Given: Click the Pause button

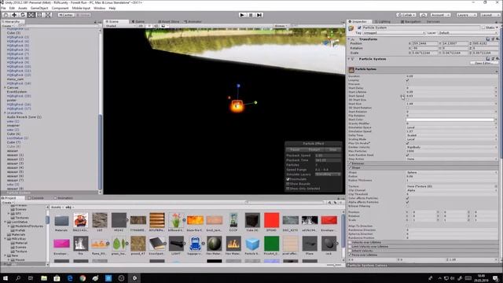Looking at the screenshot, I should tap(251, 15).
